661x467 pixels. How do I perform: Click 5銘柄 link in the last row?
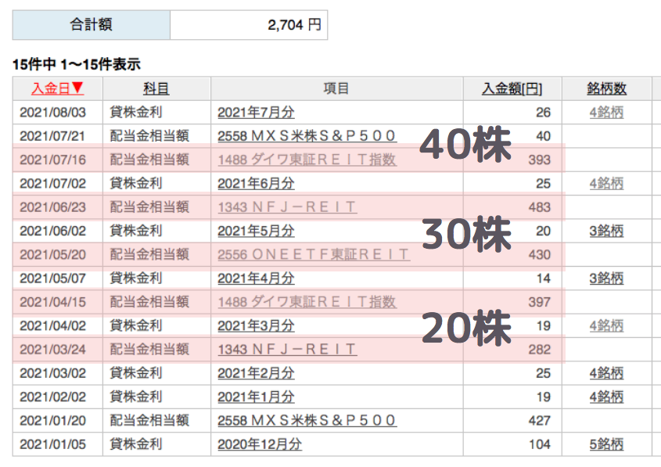pyautogui.click(x=606, y=444)
